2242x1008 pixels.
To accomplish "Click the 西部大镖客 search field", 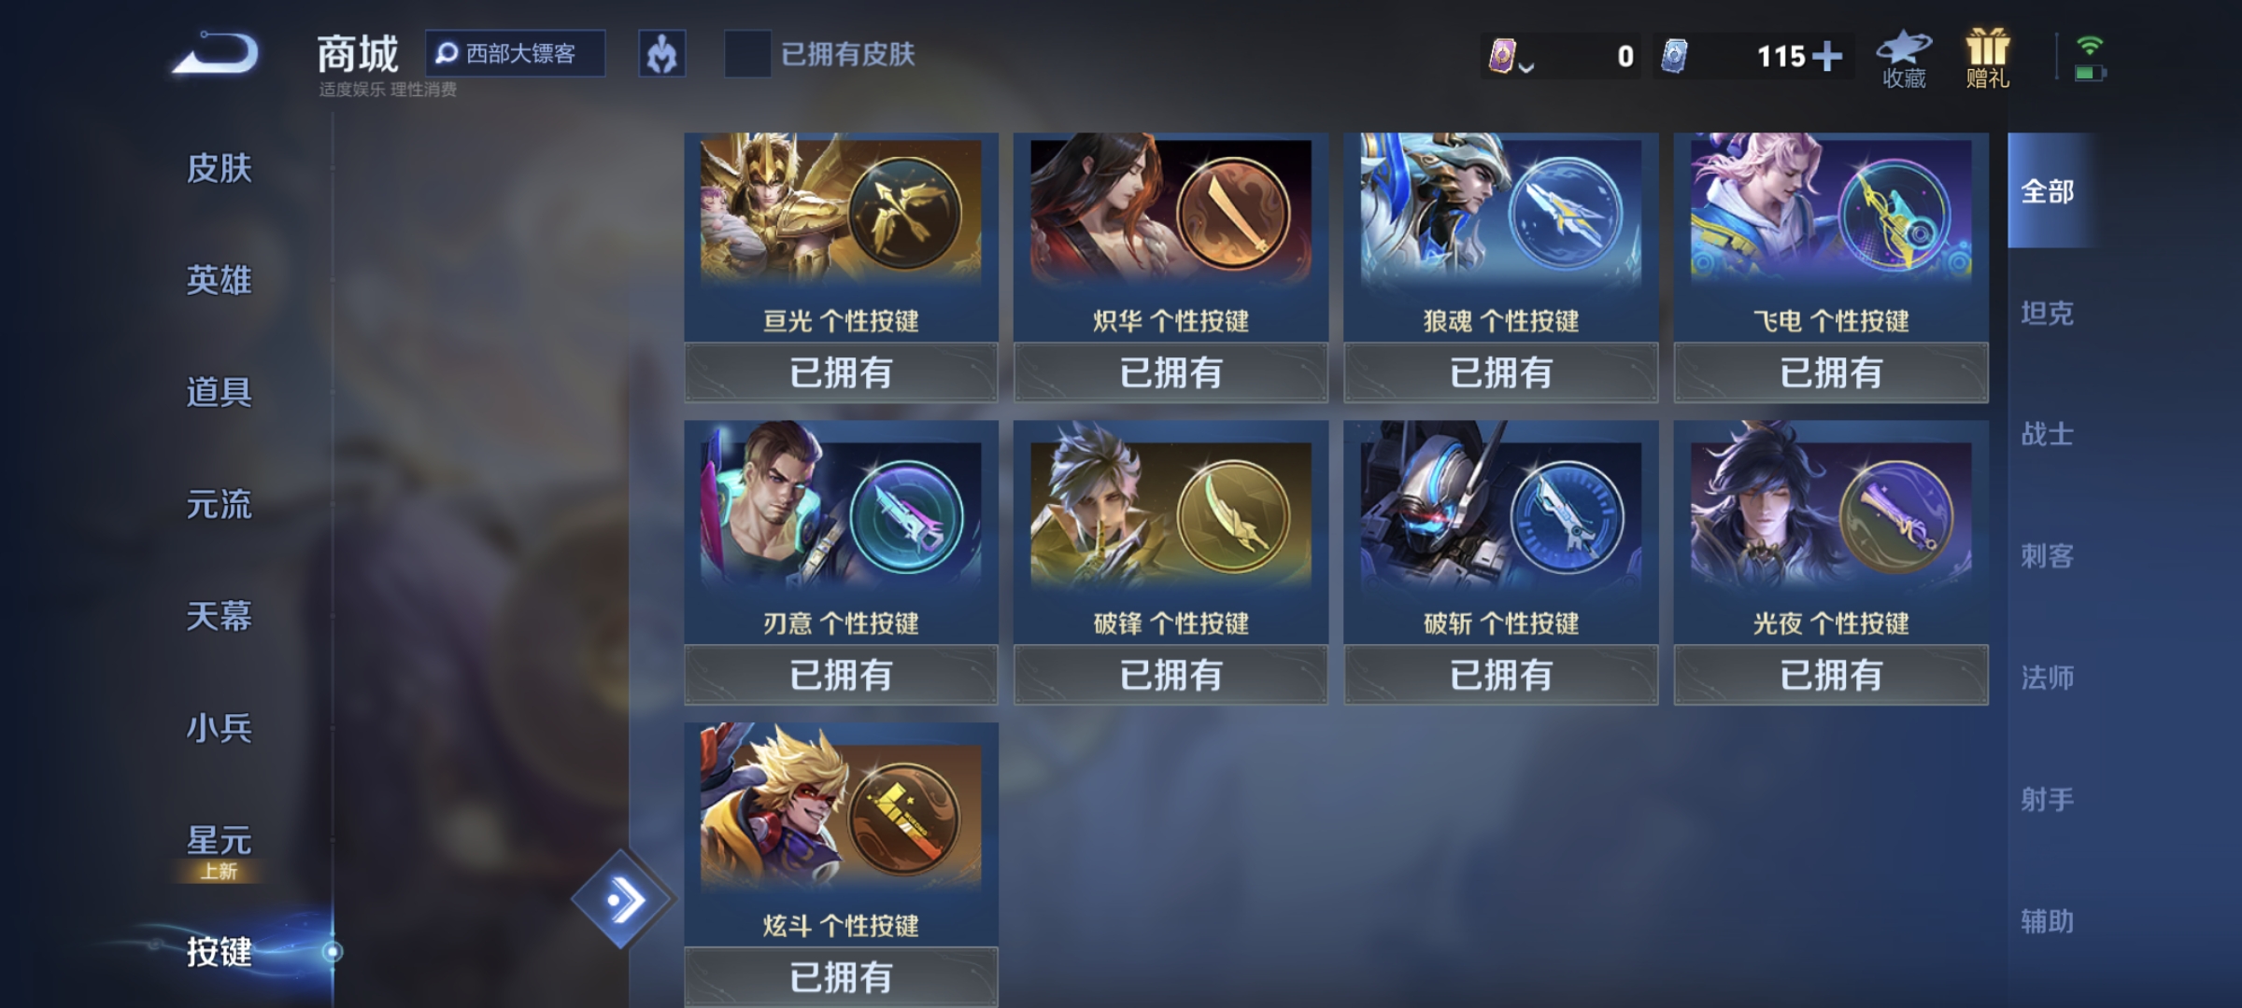I will pyautogui.click(x=516, y=54).
